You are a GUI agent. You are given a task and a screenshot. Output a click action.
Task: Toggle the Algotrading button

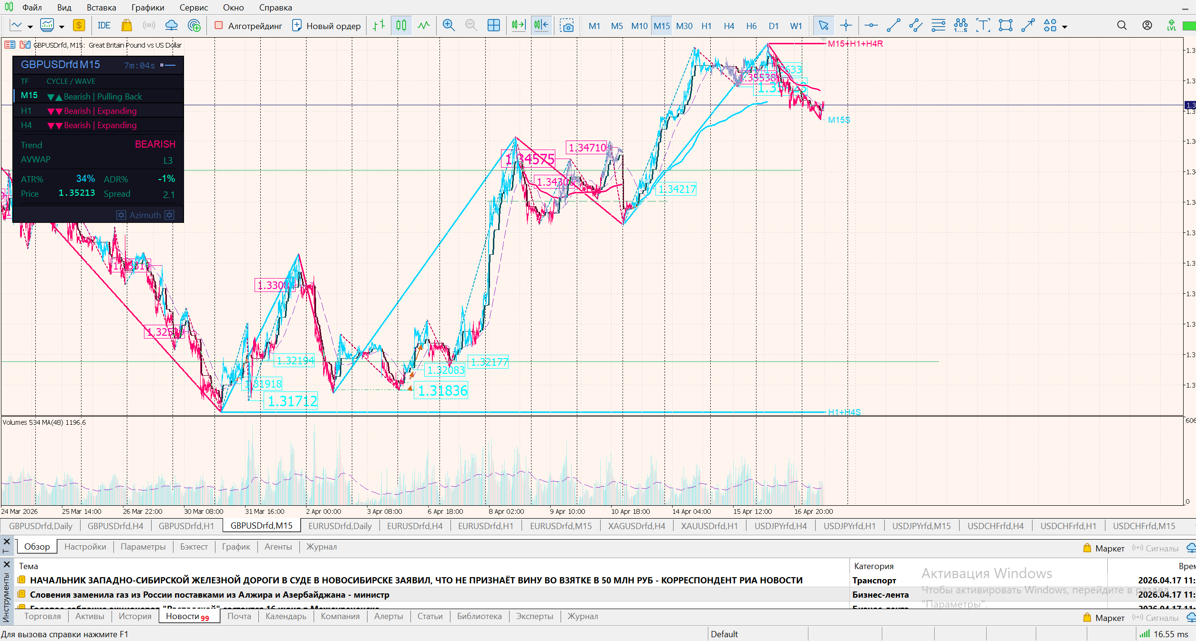pyautogui.click(x=248, y=26)
